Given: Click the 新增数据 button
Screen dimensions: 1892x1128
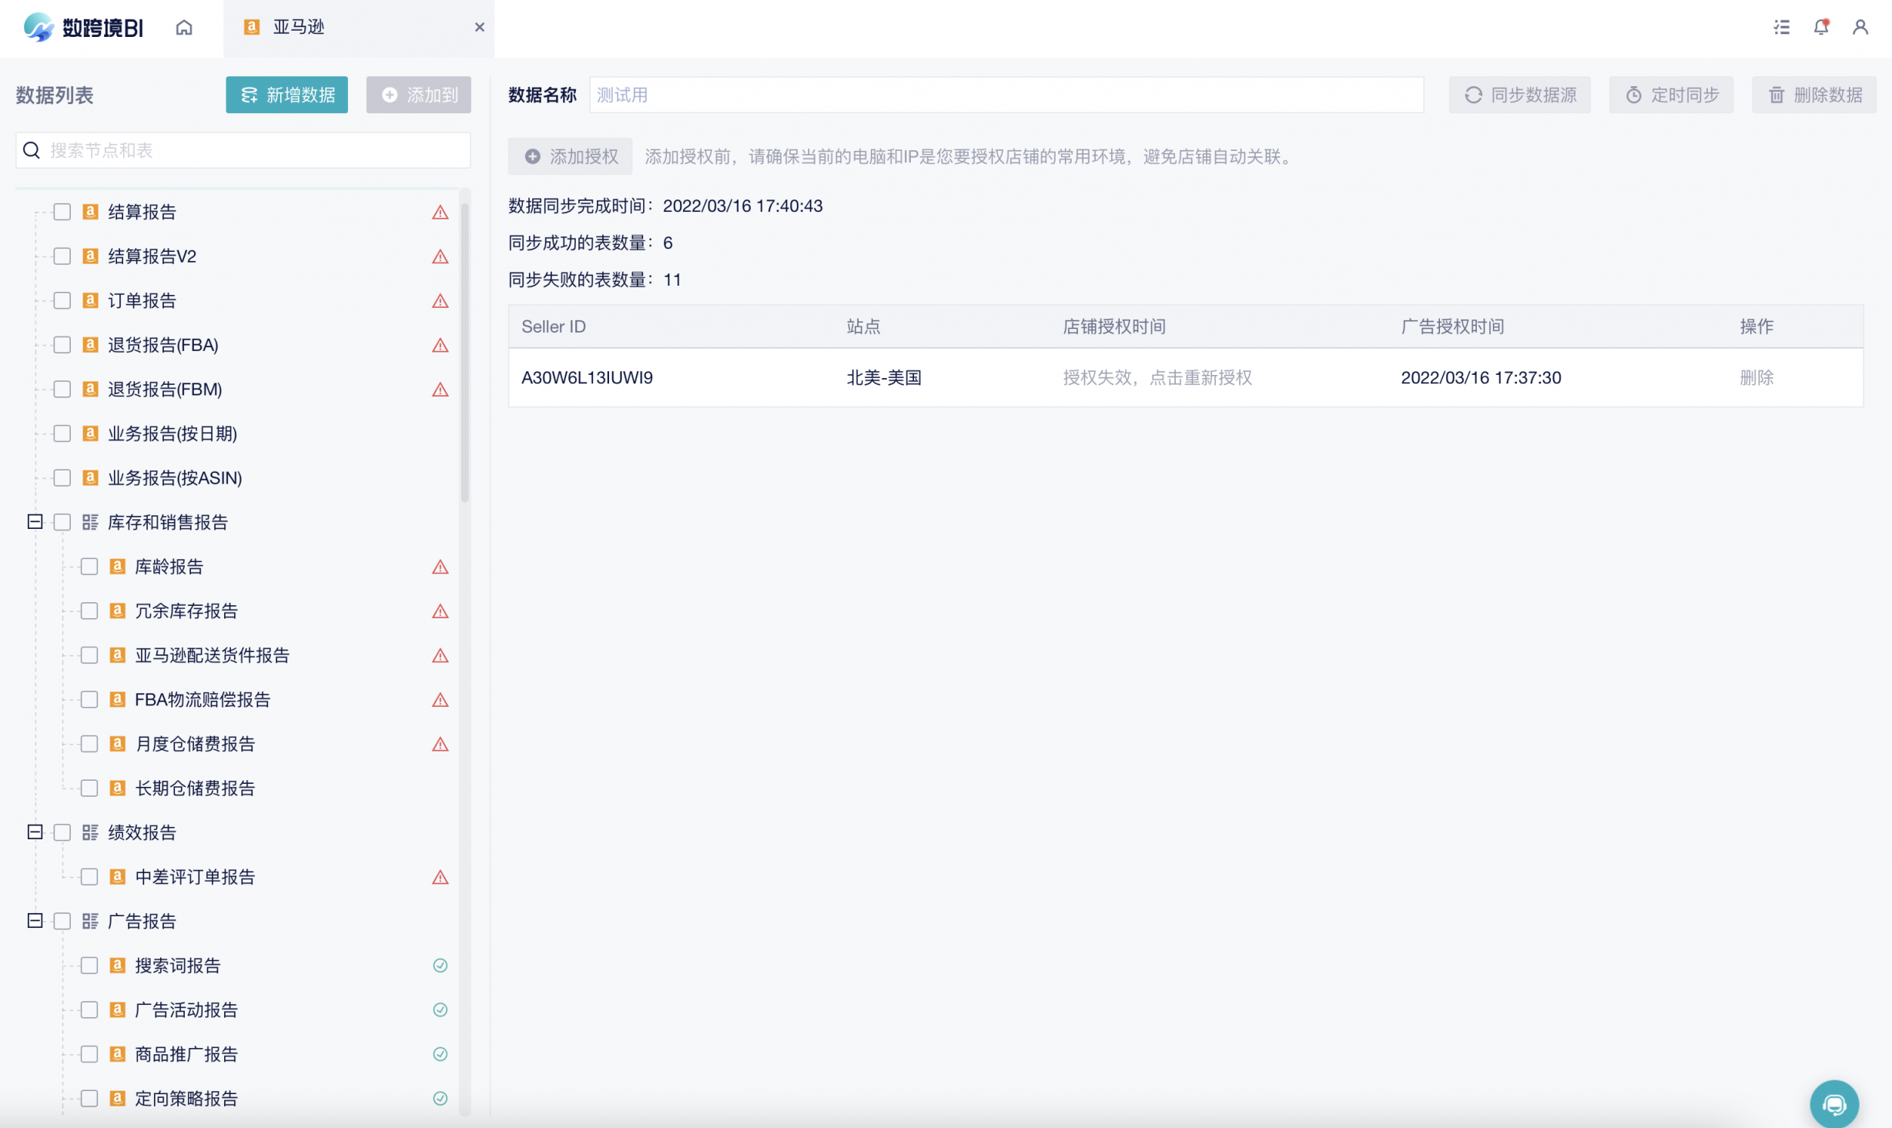Looking at the screenshot, I should tap(286, 95).
